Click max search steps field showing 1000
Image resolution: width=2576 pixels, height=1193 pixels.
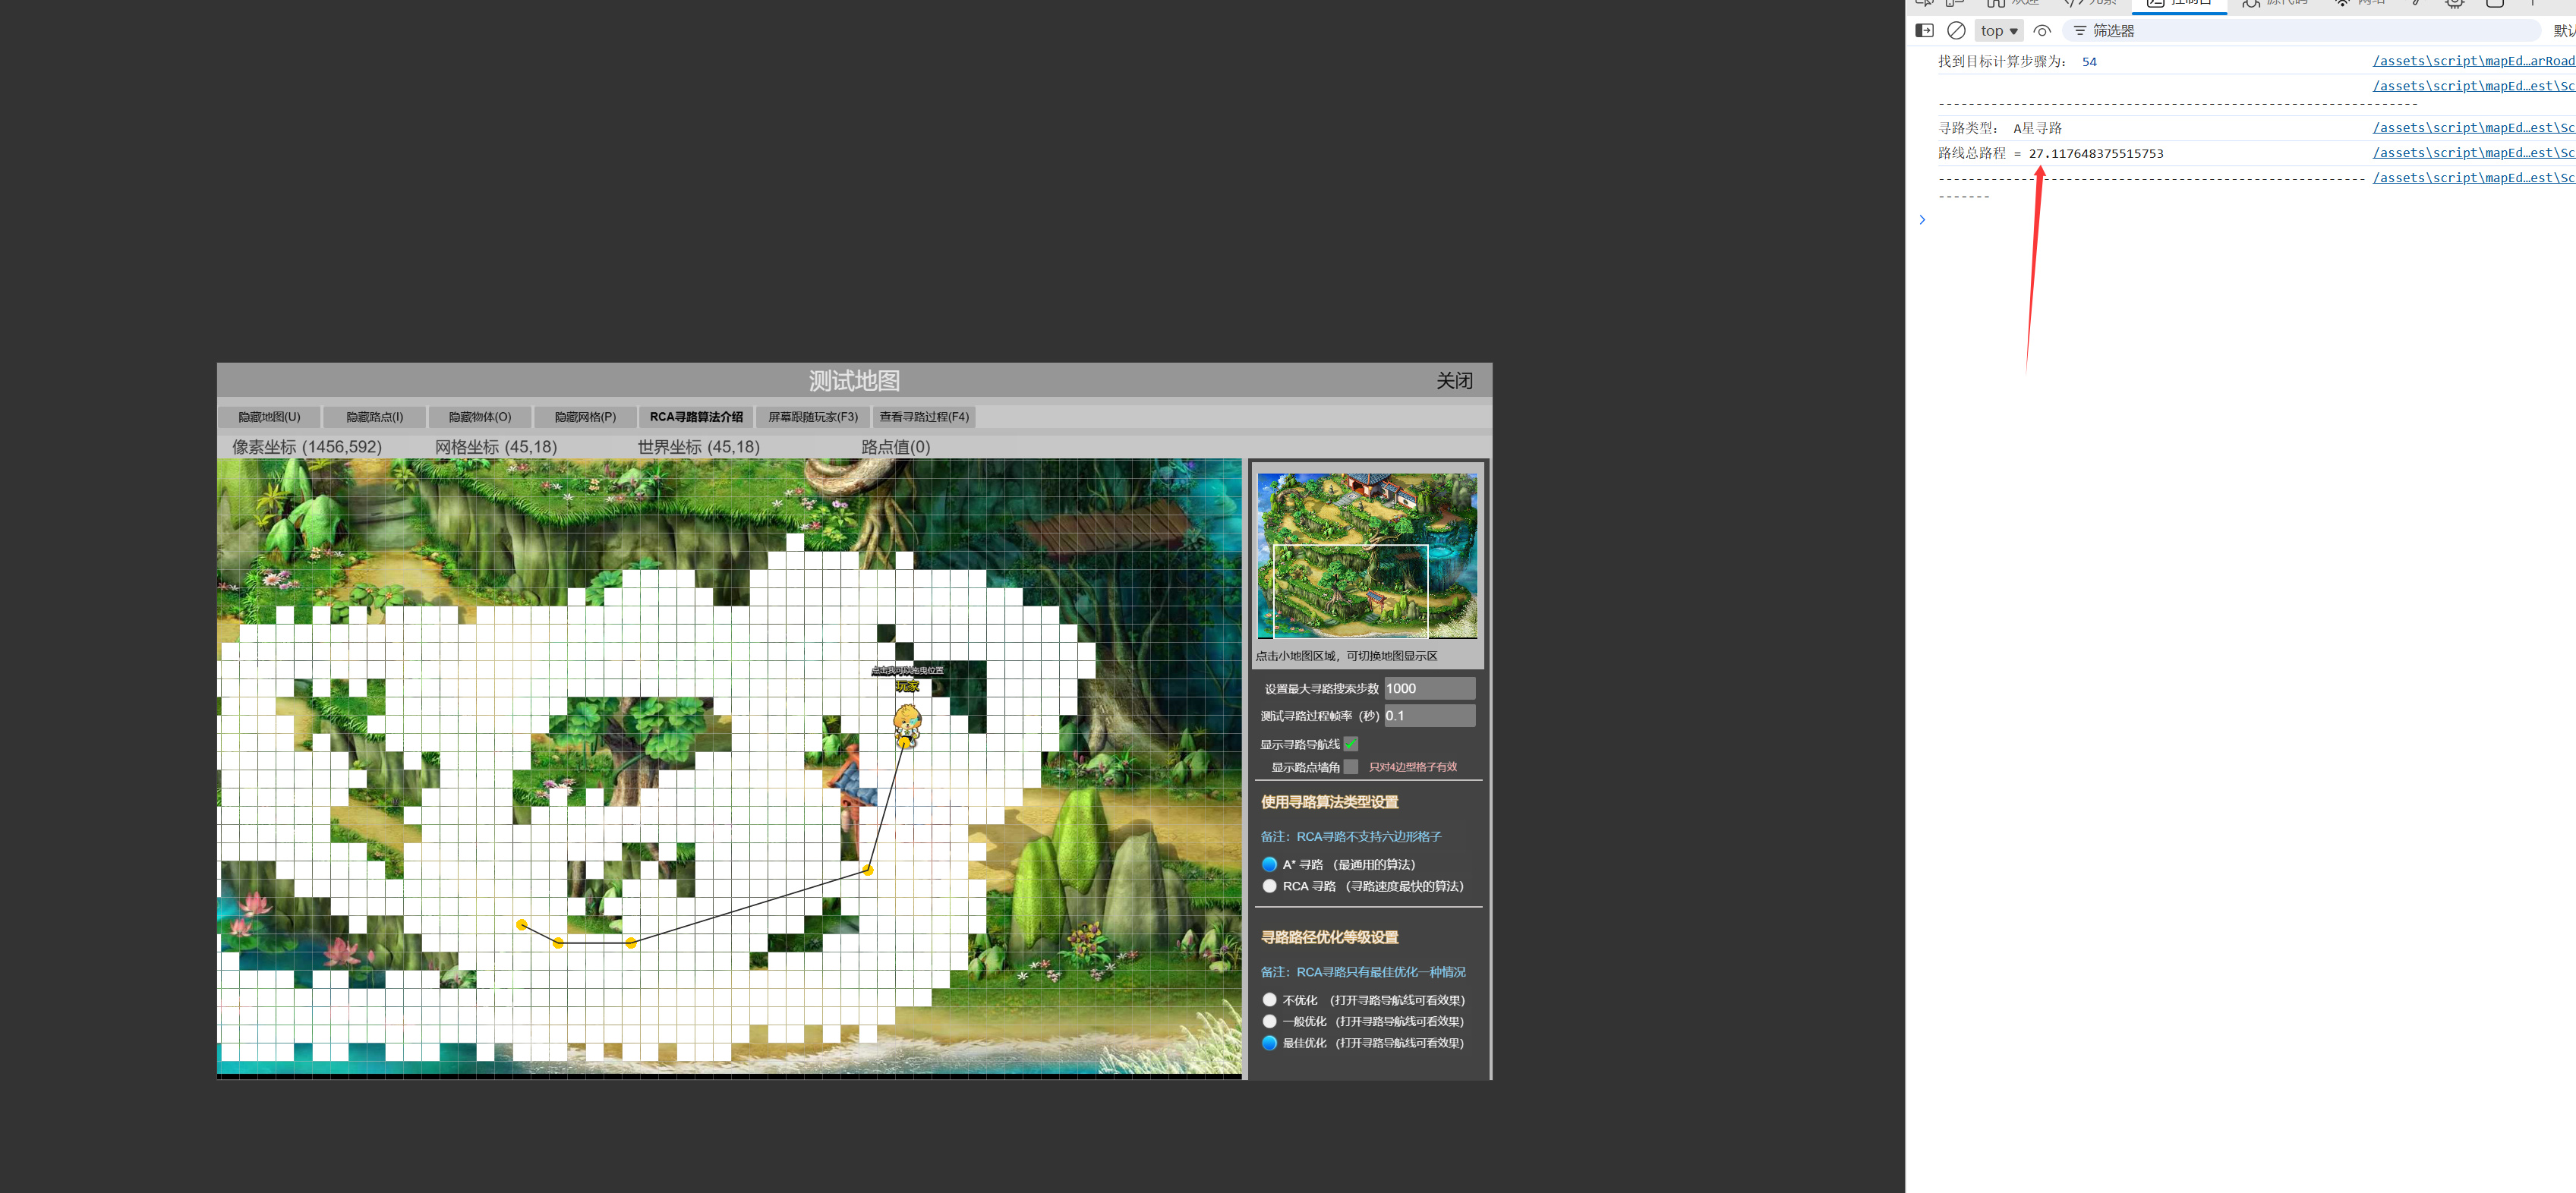[1429, 688]
